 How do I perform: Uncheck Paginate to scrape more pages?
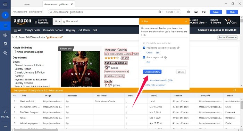click(x=144, y=48)
